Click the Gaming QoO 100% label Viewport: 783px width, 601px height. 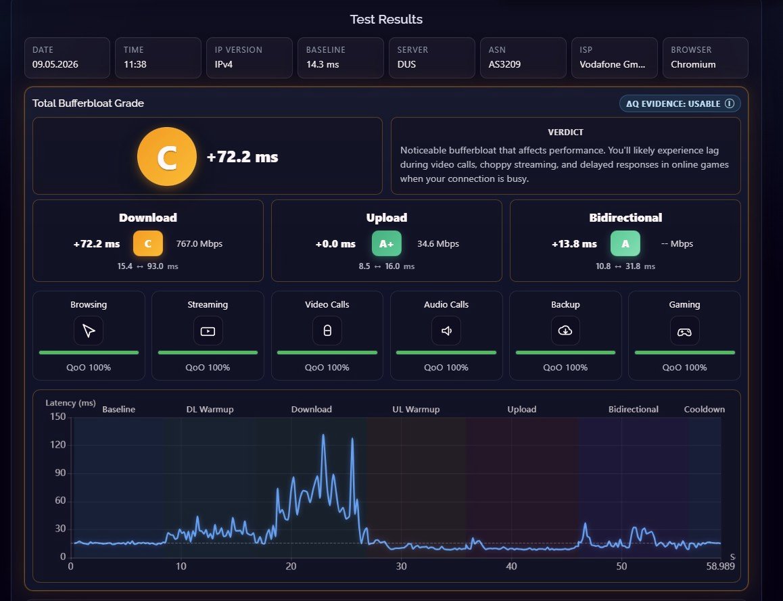[684, 367]
